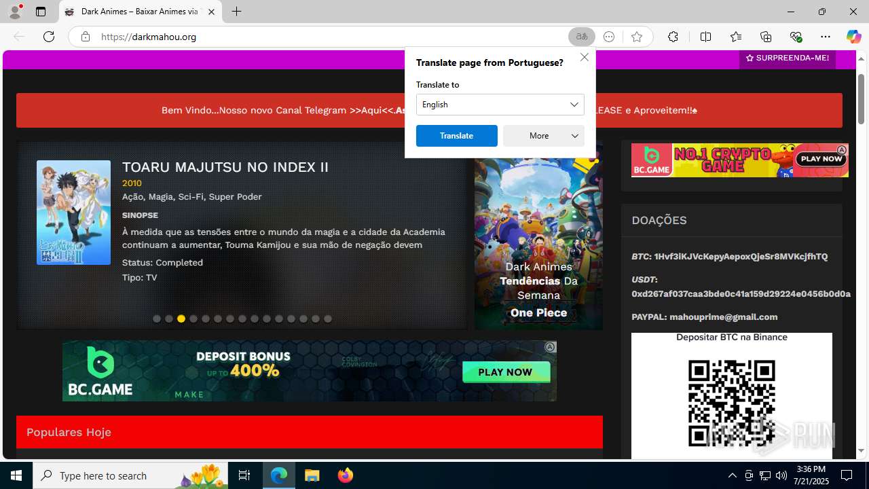
Task: Open the tab actions menu icon
Action: pyautogui.click(x=41, y=12)
